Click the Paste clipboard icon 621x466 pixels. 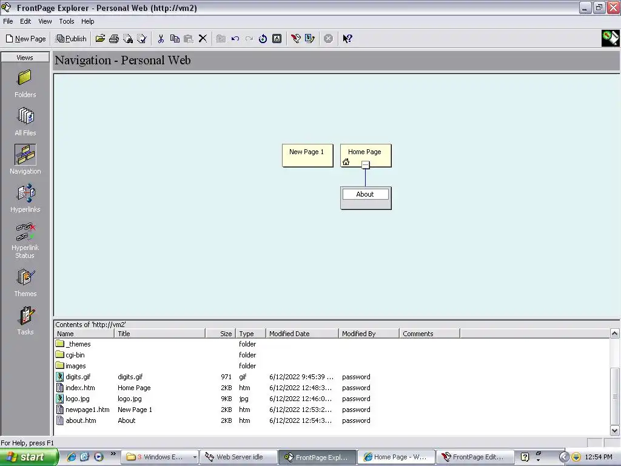point(189,38)
